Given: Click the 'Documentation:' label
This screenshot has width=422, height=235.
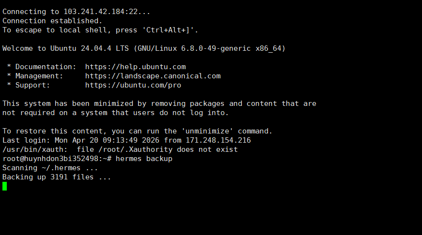Looking at the screenshot, I should click(x=46, y=67).
